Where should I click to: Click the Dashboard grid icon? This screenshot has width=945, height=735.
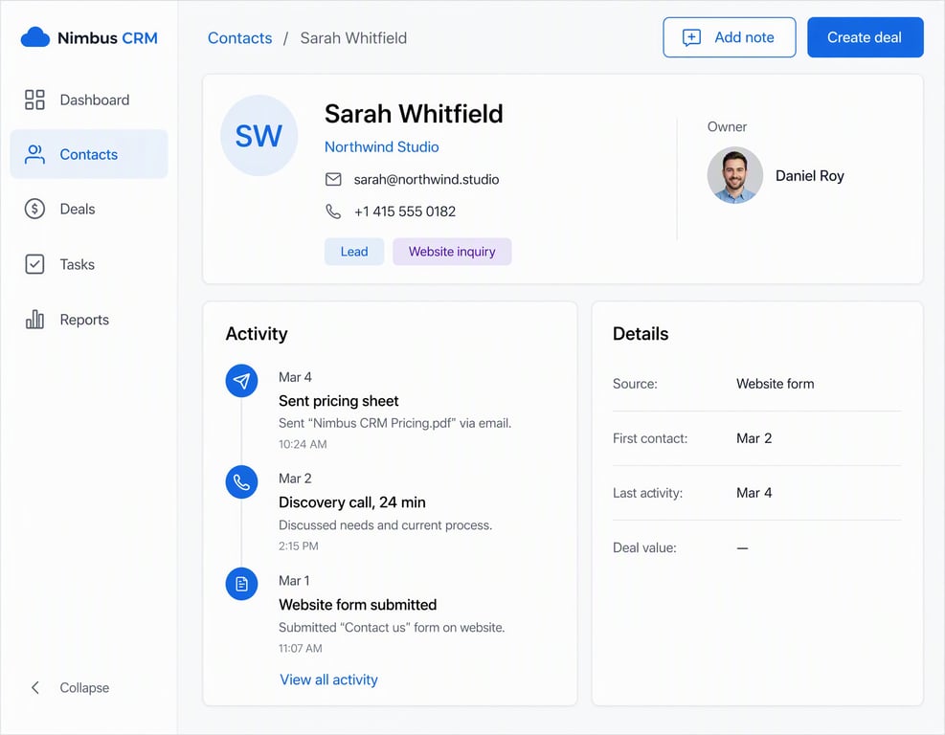coord(34,100)
